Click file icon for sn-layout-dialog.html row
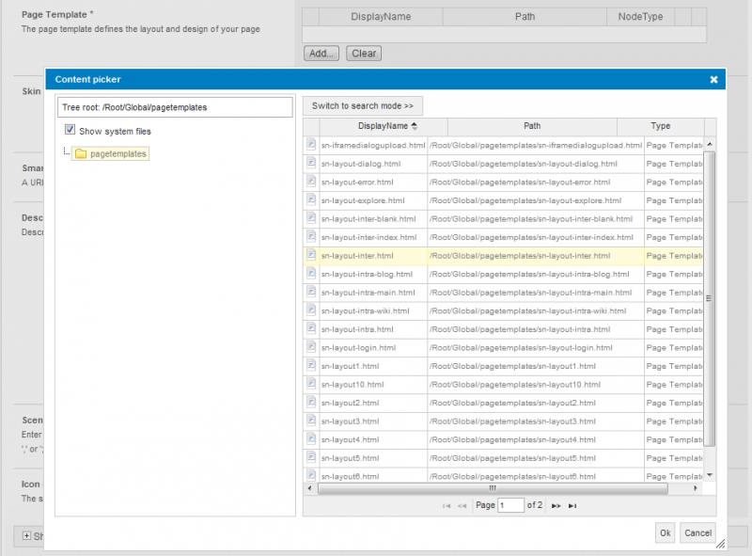This screenshot has height=556, width=752. click(311, 163)
